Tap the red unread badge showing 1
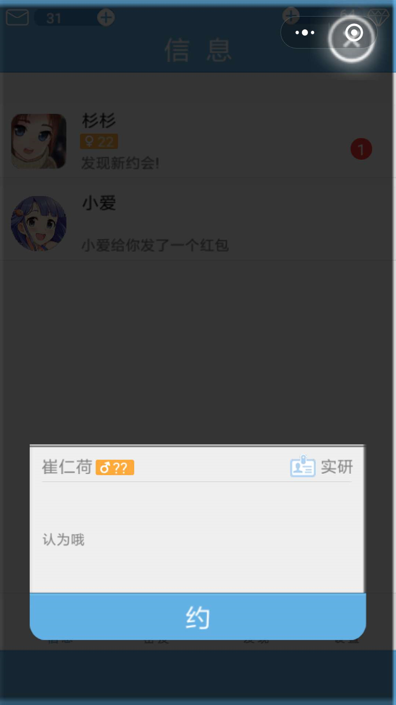 pos(361,149)
